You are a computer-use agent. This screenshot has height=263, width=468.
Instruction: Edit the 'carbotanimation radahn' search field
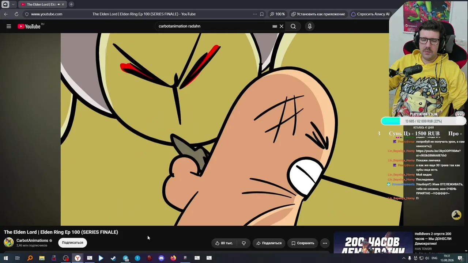214,26
